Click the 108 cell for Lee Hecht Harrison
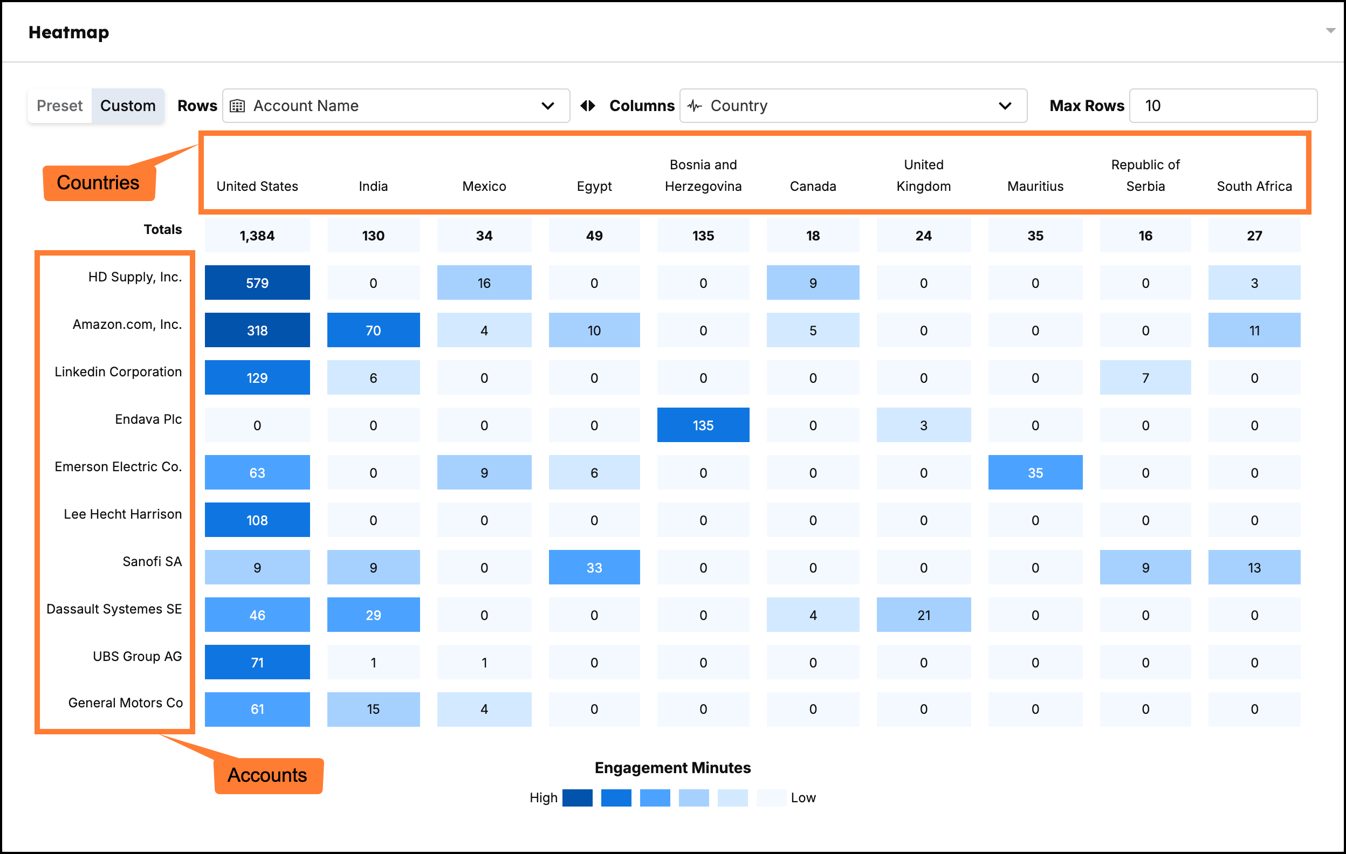 point(257,520)
